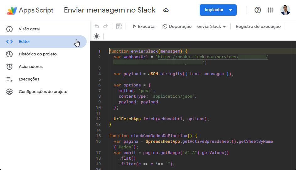Click the Apps Script logo
The width and height of the screenshot is (296, 170).
coord(12,10)
